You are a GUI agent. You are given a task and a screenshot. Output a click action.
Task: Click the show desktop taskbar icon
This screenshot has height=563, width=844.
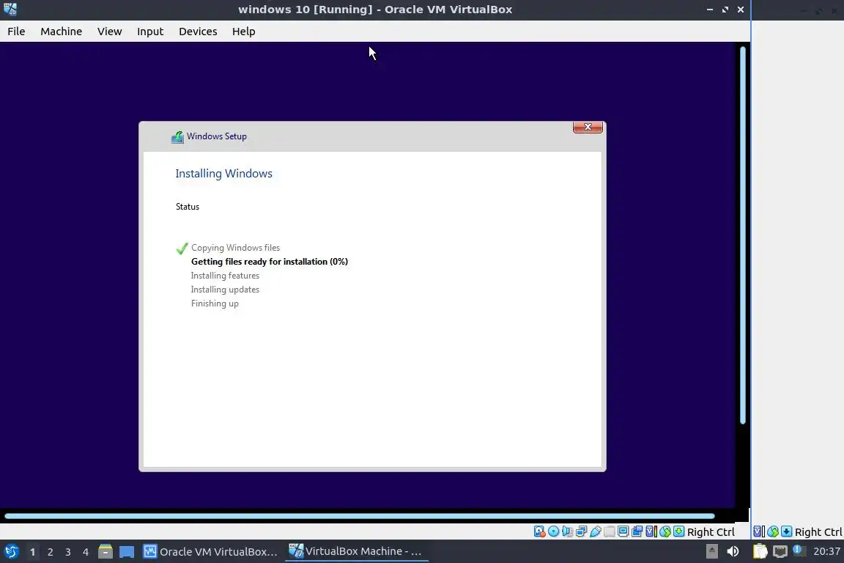(127, 552)
